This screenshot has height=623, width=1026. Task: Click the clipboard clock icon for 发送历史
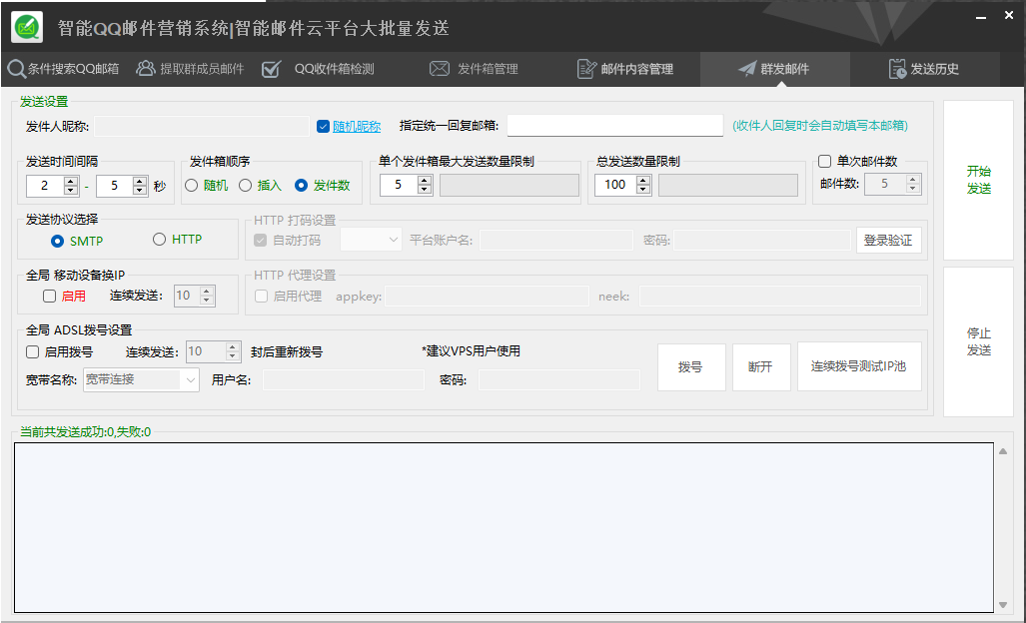(897, 69)
